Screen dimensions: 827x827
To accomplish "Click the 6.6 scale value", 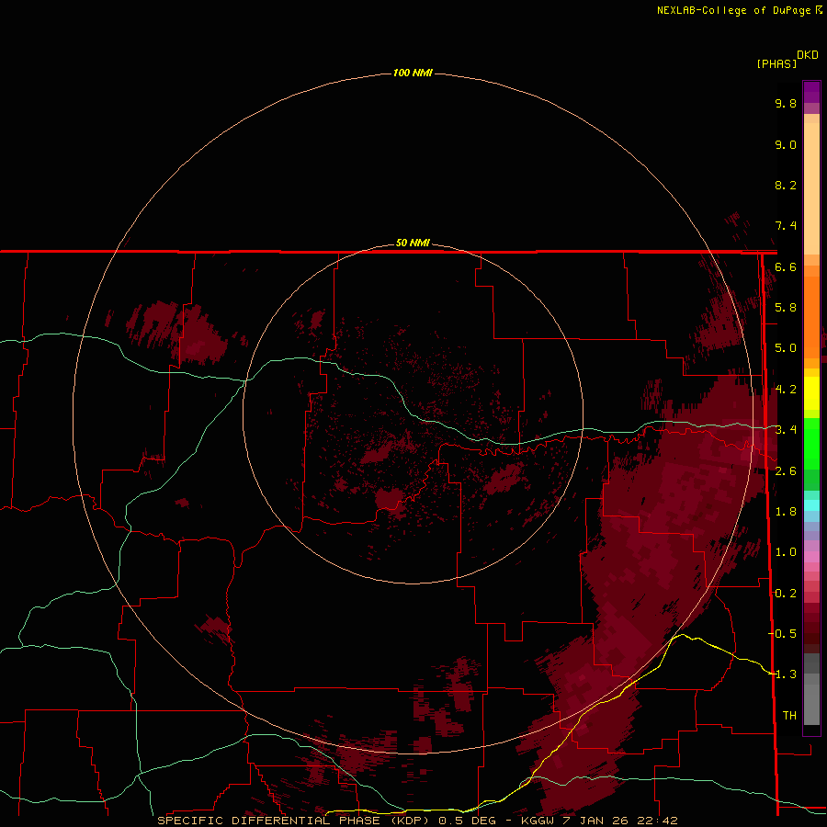I will tap(786, 266).
